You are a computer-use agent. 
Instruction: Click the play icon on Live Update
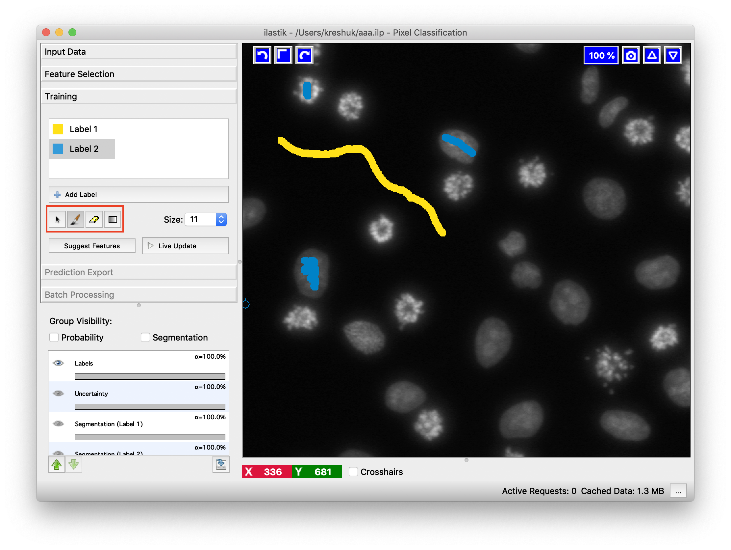(151, 246)
